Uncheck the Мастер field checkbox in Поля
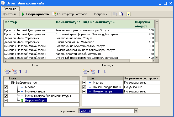Viewport: 174px width, 117px height. tap(6, 87)
